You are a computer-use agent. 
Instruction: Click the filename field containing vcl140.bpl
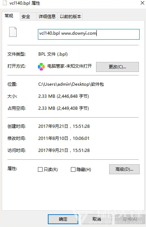click(x=89, y=34)
